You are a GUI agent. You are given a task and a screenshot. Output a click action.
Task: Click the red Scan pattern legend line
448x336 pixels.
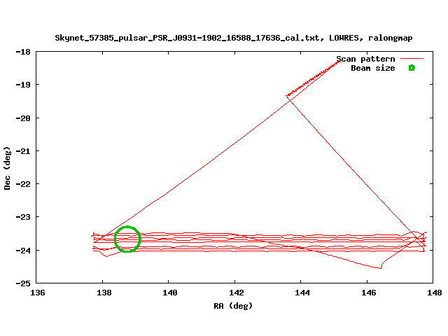point(412,59)
